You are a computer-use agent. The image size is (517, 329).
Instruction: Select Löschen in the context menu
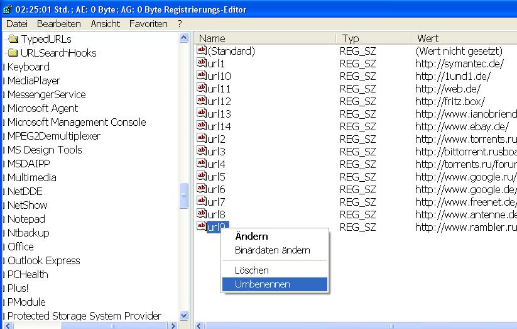[251, 270]
